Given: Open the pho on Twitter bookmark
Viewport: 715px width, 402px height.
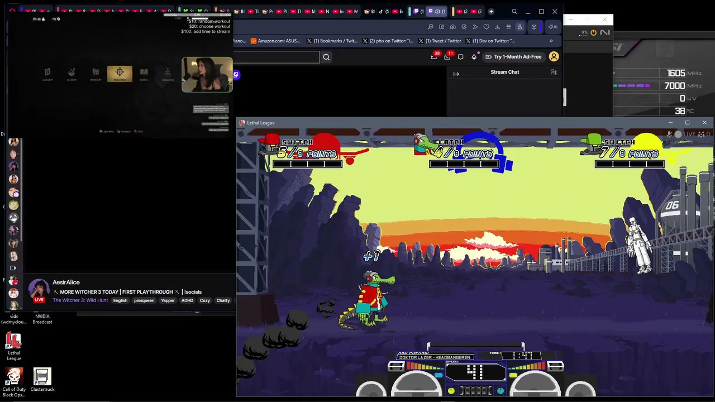Looking at the screenshot, I should [388, 41].
